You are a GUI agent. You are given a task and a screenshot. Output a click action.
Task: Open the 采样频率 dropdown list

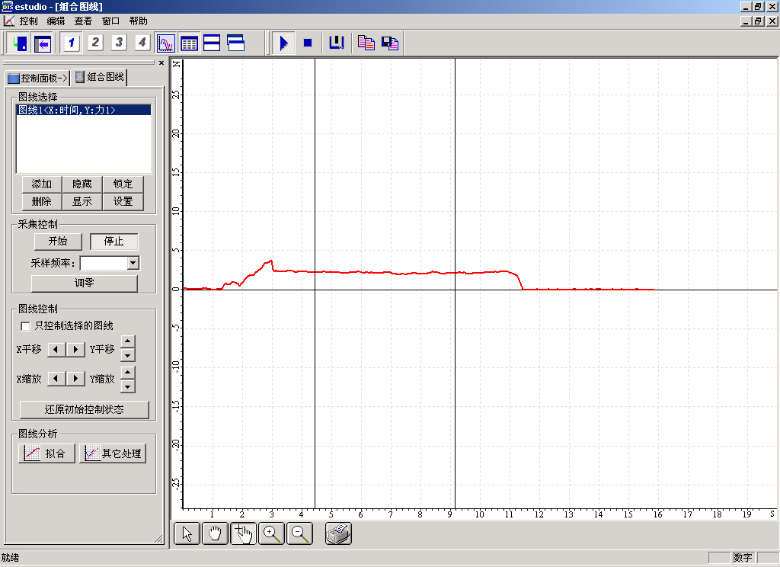click(x=133, y=263)
